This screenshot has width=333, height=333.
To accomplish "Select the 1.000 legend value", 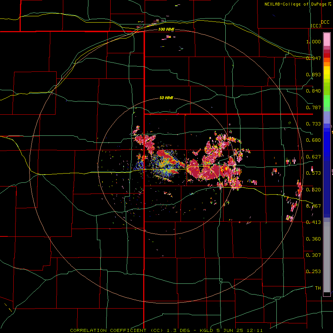I will point(313,41).
